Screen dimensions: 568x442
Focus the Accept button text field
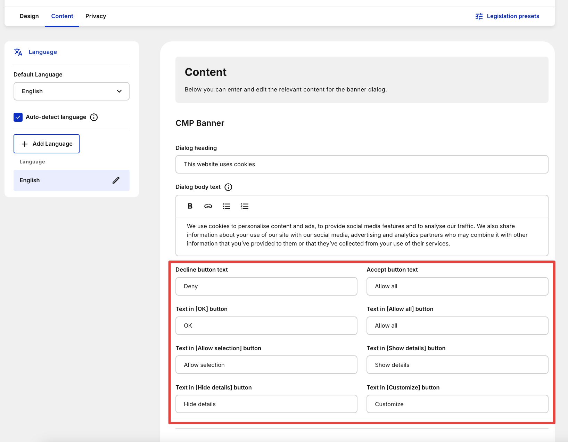point(457,286)
